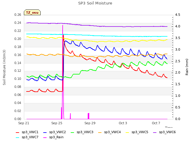Click the Sep 29 x-axis label
The image size is (191, 143).
pyautogui.click(x=90, y=123)
